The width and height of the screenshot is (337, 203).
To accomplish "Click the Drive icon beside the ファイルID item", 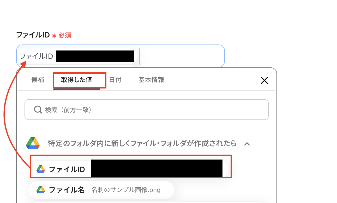I will pyautogui.click(x=41, y=169).
